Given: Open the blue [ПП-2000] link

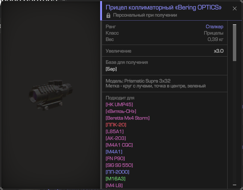Looking at the screenshot, I should (117, 172).
